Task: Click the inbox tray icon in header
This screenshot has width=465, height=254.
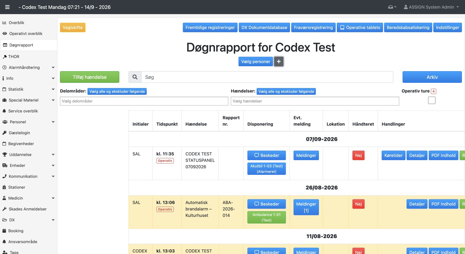Action: tap(392, 7)
